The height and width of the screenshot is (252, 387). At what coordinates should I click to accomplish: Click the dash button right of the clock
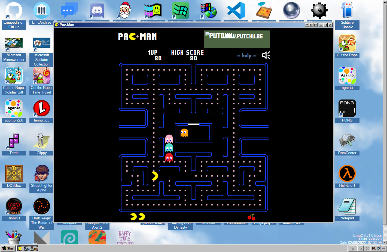tap(384, 248)
